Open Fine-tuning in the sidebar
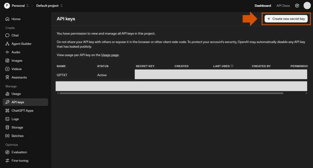This screenshot has height=168, width=313. pos(20,161)
